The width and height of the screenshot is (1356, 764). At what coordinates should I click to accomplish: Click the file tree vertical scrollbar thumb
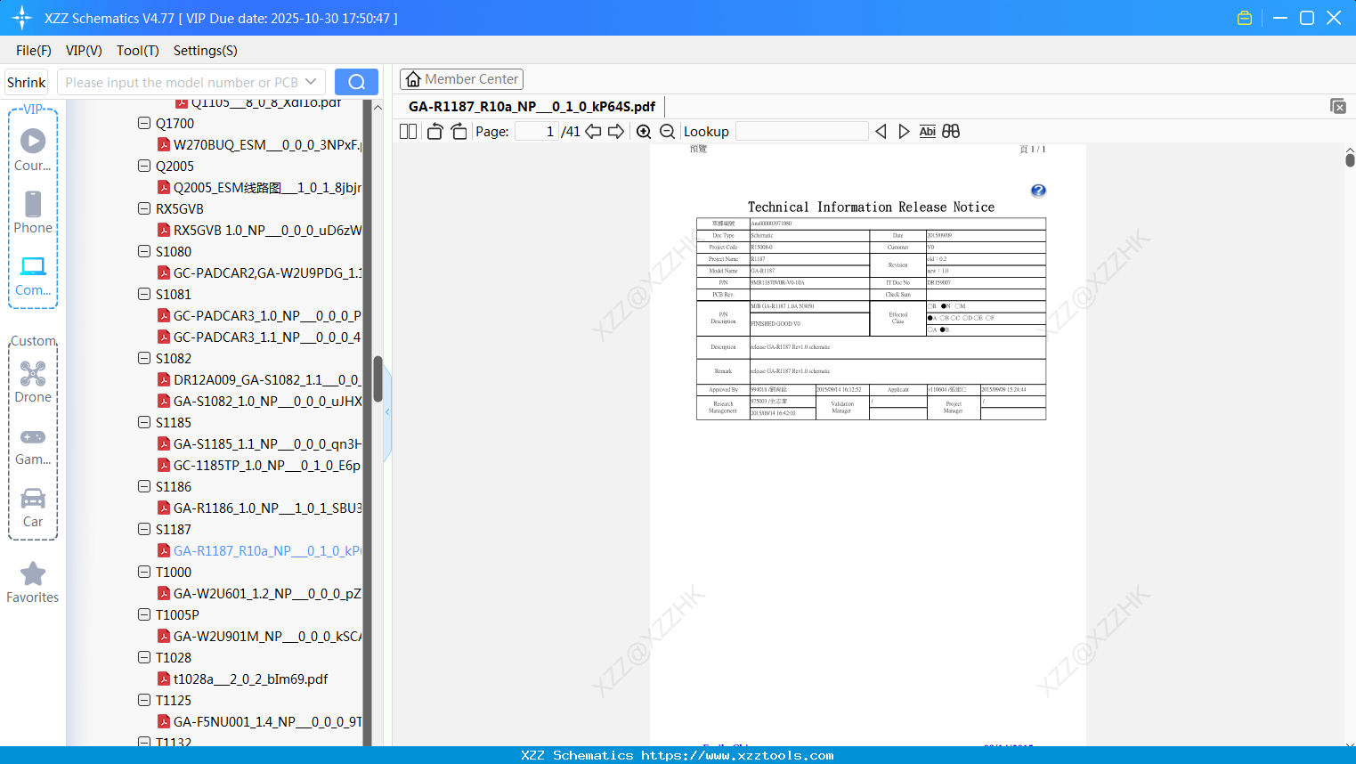tap(378, 379)
